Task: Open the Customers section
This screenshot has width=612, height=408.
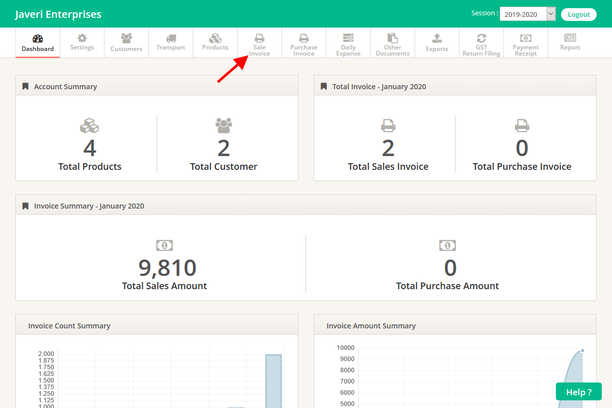Action: click(126, 43)
